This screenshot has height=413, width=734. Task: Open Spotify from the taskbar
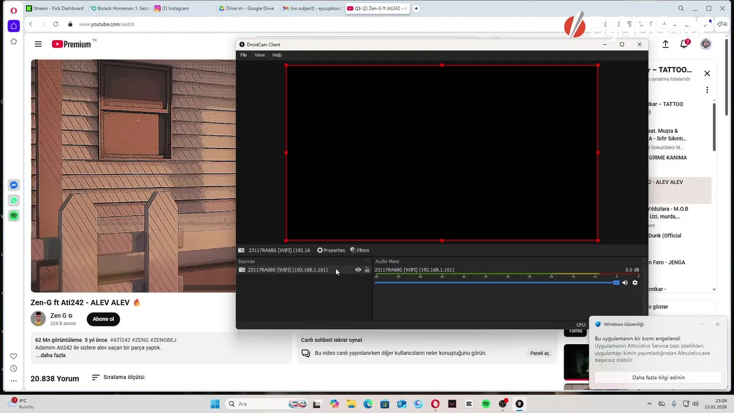tap(486, 404)
